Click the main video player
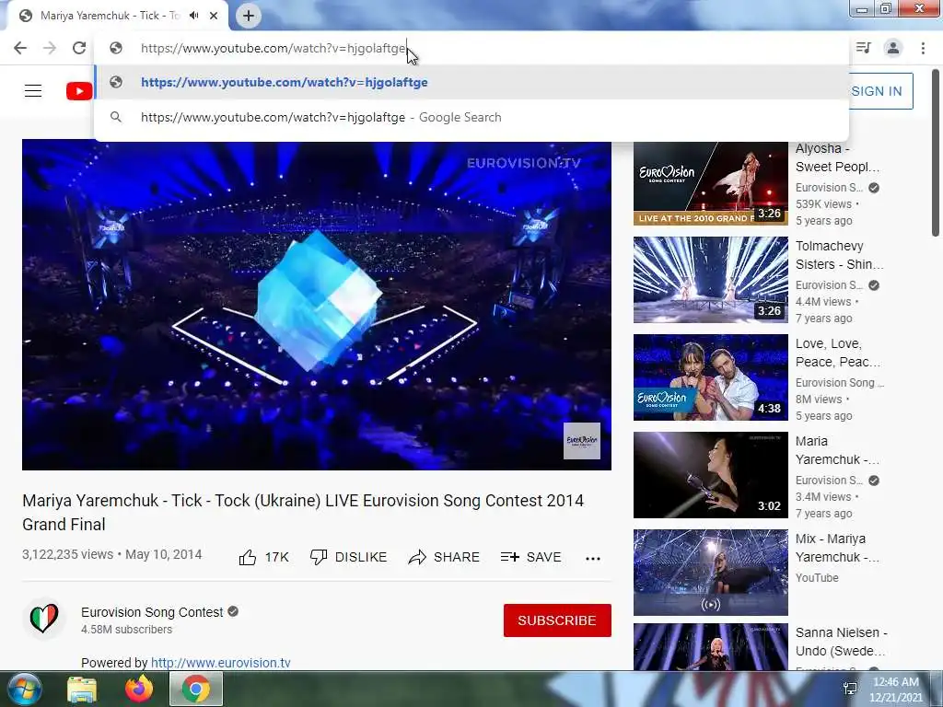The image size is (943, 707). click(x=317, y=305)
